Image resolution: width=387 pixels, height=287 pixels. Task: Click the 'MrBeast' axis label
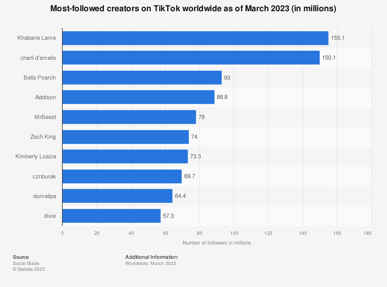(45, 117)
